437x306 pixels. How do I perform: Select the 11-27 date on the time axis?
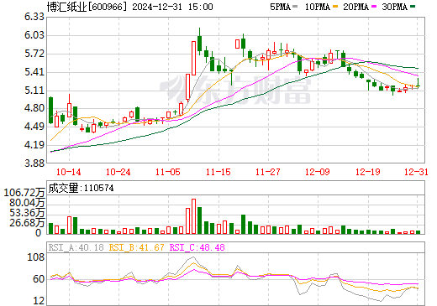point(268,172)
